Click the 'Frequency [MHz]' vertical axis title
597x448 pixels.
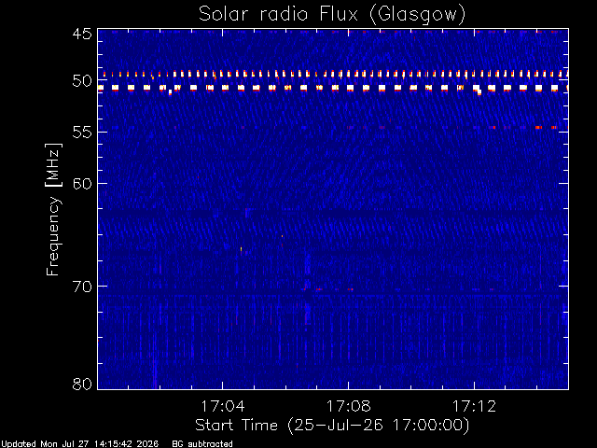53,209
